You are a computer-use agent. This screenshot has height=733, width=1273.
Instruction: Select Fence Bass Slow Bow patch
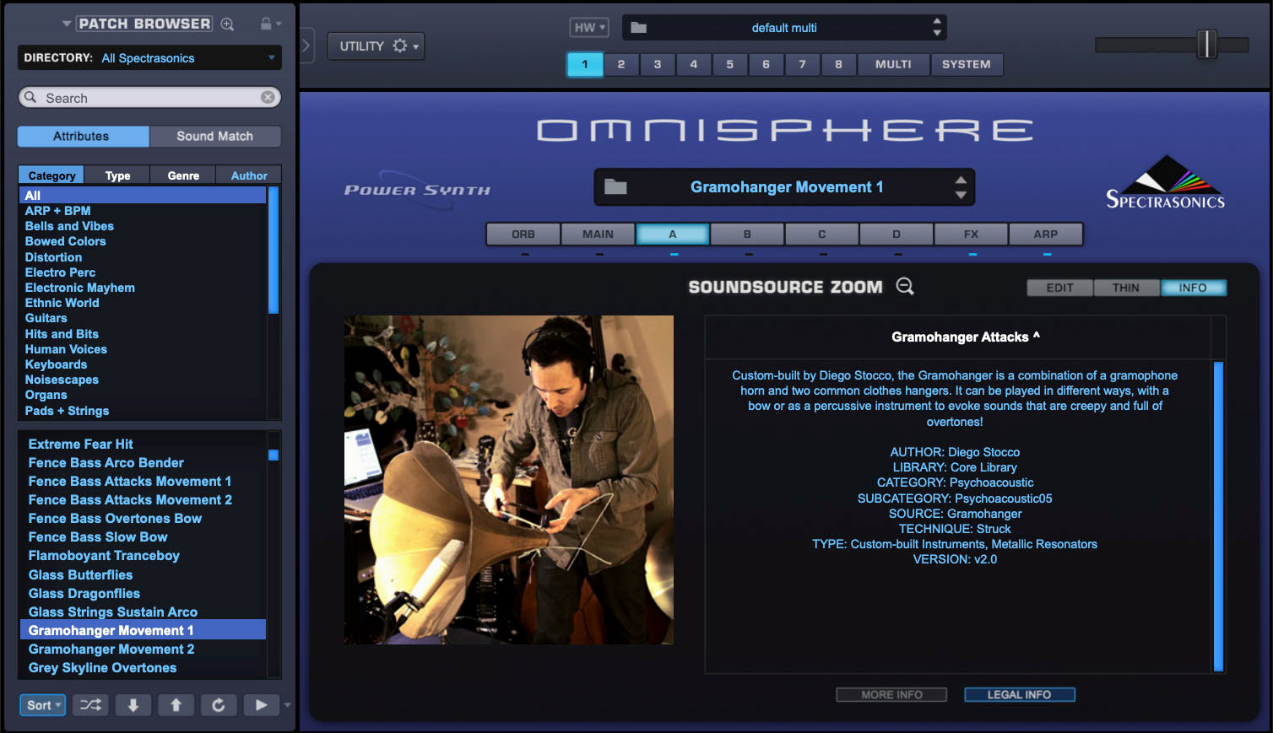pos(98,536)
